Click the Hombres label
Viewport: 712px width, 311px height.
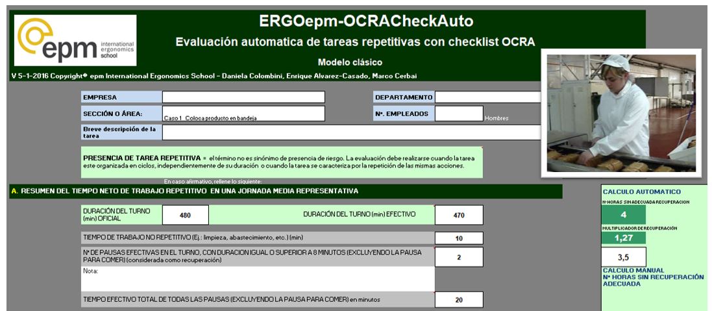pos(497,118)
